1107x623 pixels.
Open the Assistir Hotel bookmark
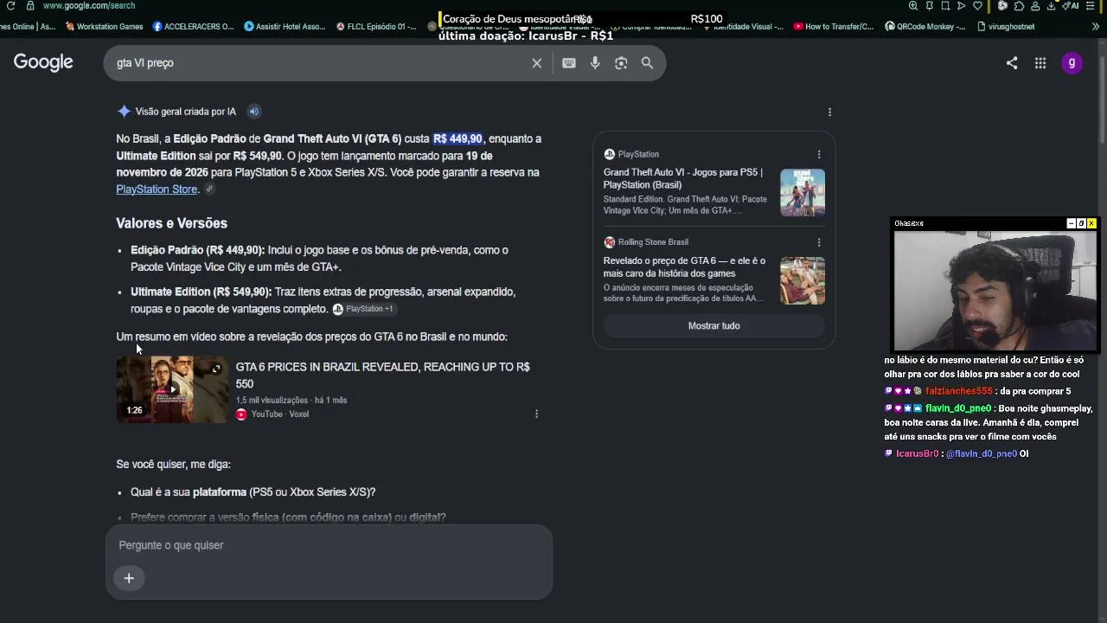point(285,27)
